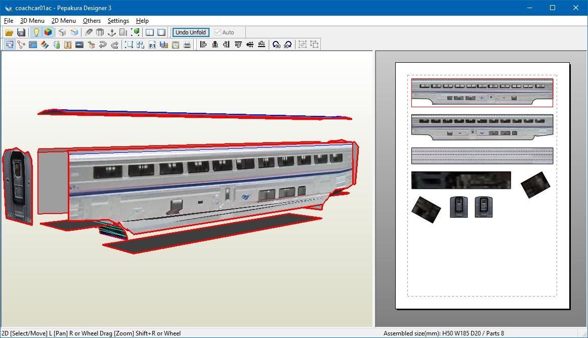Expand the Settings menu dropdown
This screenshot has height=338, width=588.
[118, 21]
